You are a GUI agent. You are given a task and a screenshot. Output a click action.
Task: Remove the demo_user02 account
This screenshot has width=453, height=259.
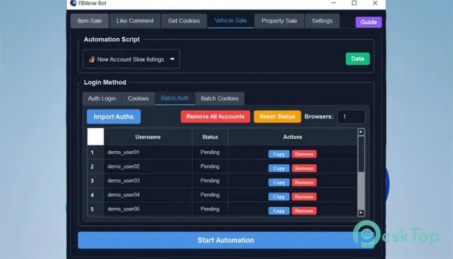point(304,168)
